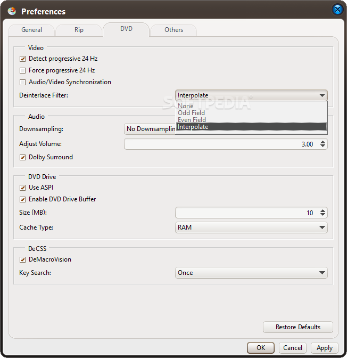Go to the Others tab
The width and height of the screenshot is (347, 358).
[x=173, y=30]
